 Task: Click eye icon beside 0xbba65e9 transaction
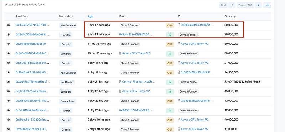click(9, 44)
